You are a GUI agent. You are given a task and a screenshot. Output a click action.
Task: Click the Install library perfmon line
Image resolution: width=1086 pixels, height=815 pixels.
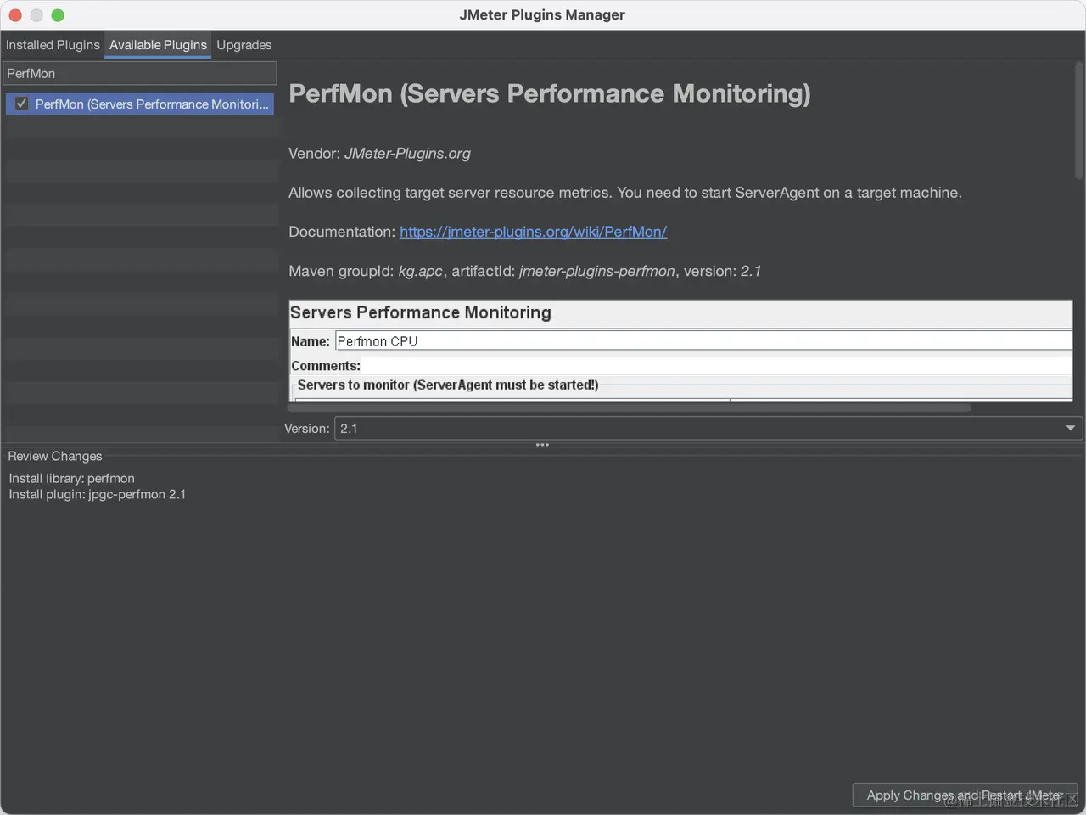[x=72, y=479]
